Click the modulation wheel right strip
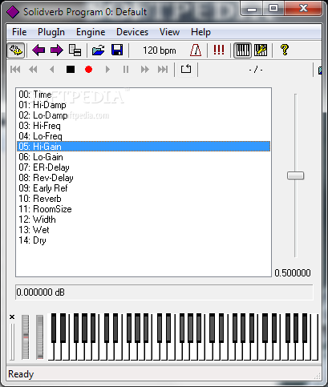This screenshot has width=328, height=387. point(39,337)
